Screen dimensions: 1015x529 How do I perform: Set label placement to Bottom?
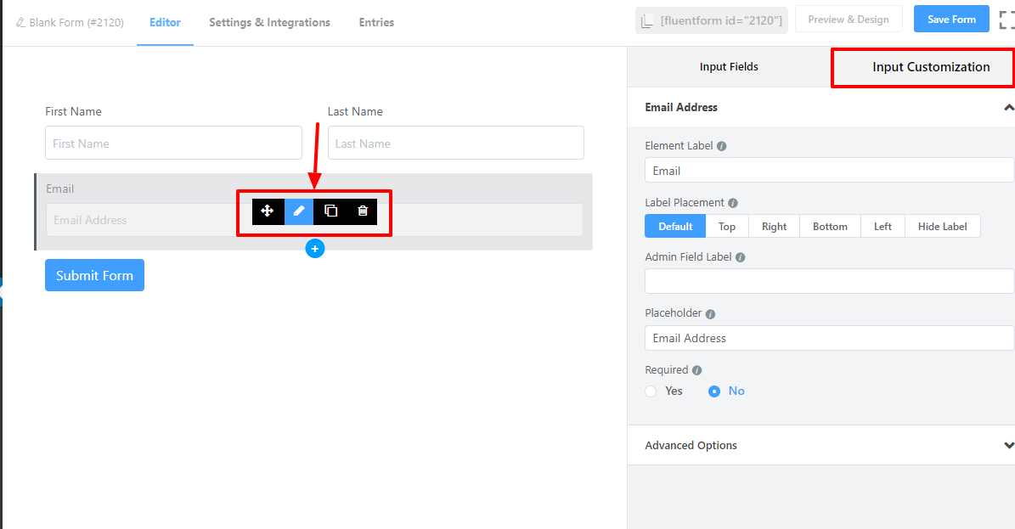(830, 227)
